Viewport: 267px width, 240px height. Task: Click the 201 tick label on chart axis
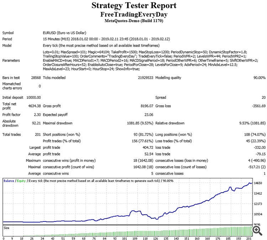pos(249,239)
